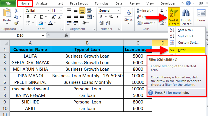Open the File tab

(x=8, y=3)
